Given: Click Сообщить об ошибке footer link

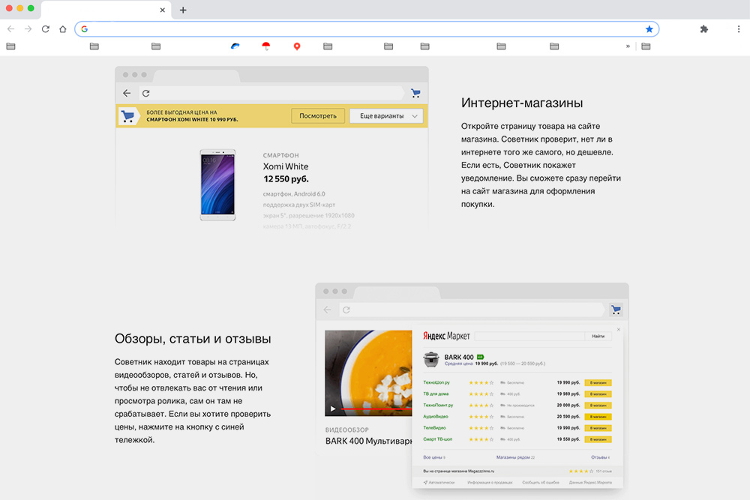Looking at the screenshot, I should 541,482.
